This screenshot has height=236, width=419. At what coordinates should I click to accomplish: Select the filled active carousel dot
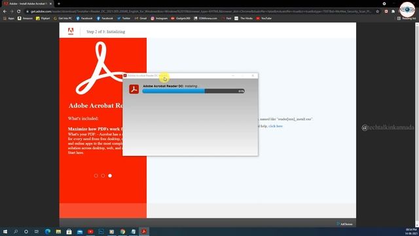pyautogui.click(x=110, y=176)
